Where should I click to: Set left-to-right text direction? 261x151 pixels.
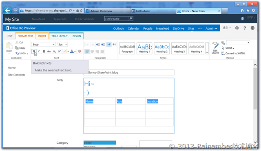[x=109, y=44]
